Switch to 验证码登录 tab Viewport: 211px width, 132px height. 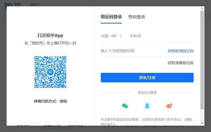click(x=111, y=17)
